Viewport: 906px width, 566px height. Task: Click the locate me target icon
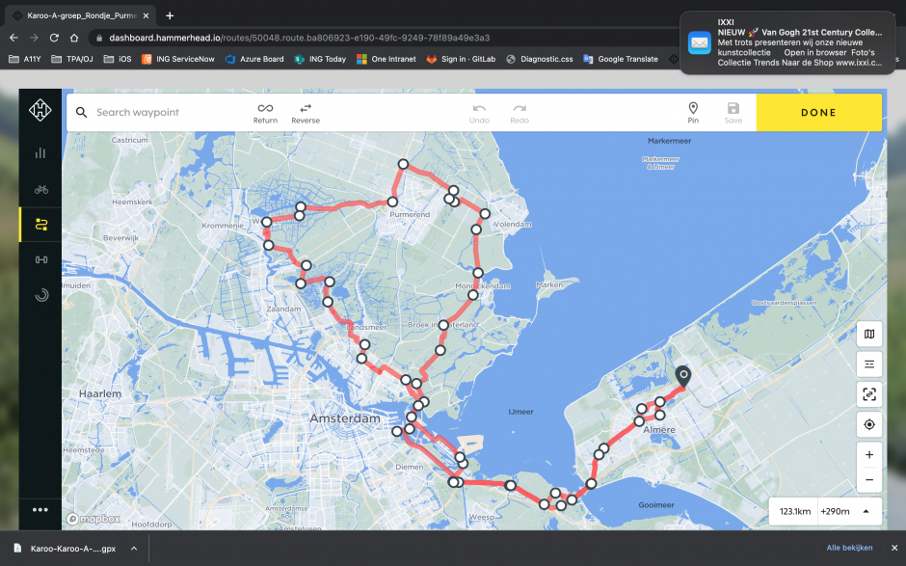(869, 424)
